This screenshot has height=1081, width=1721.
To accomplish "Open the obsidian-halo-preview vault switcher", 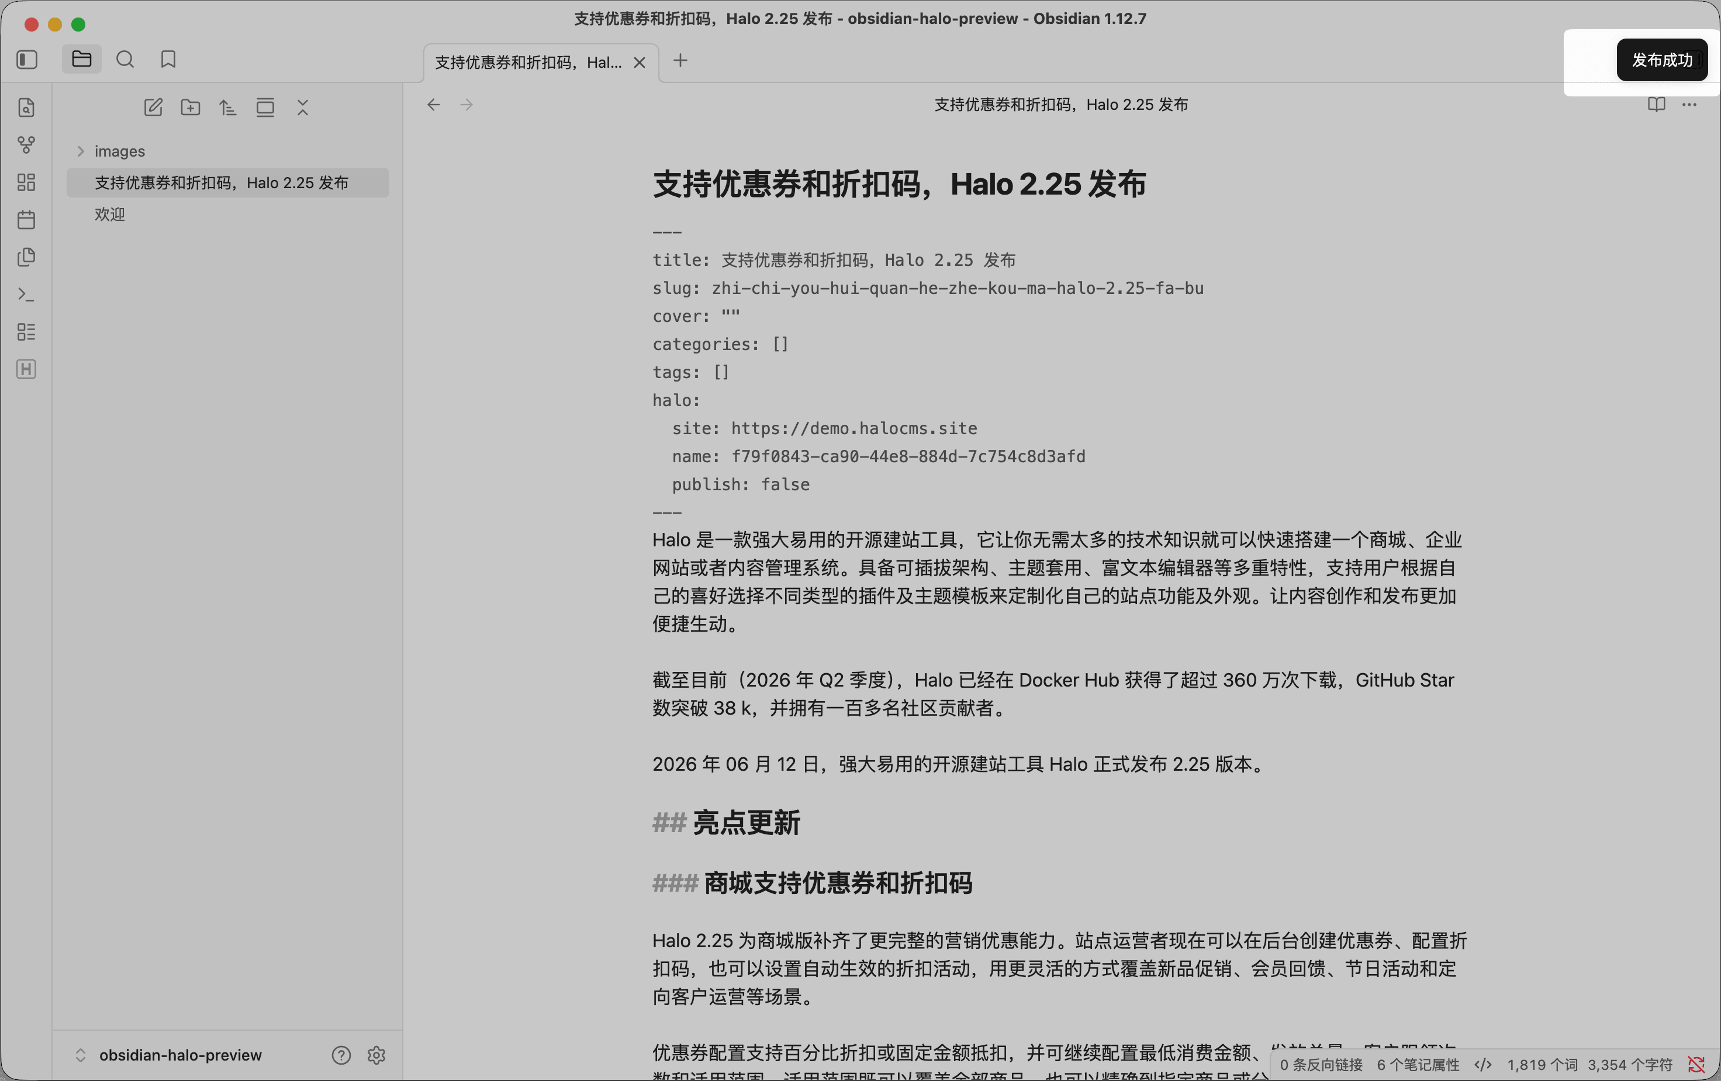I will point(170,1055).
